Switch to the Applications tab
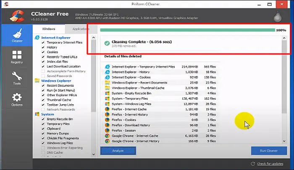 pyautogui.click(x=81, y=29)
